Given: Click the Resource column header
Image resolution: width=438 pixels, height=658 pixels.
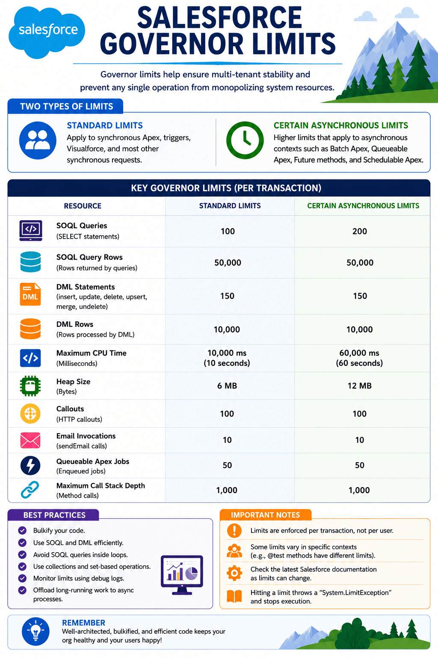Looking at the screenshot, I should click(x=83, y=206).
